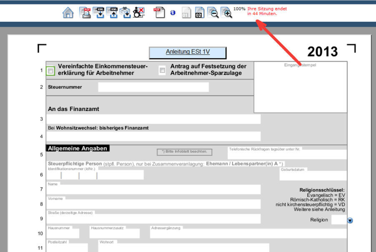
Task: Click the Vorname input field
Action: coord(153,204)
